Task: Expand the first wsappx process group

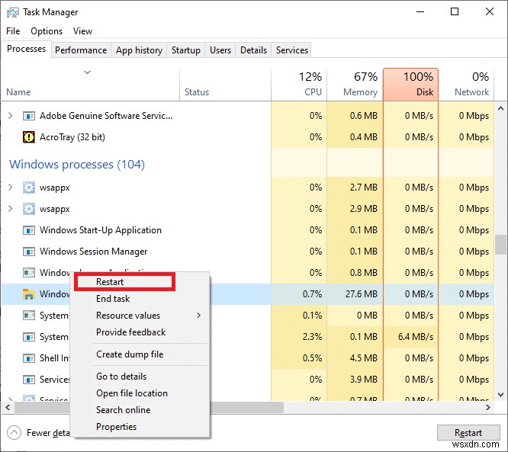Action: click(x=10, y=188)
